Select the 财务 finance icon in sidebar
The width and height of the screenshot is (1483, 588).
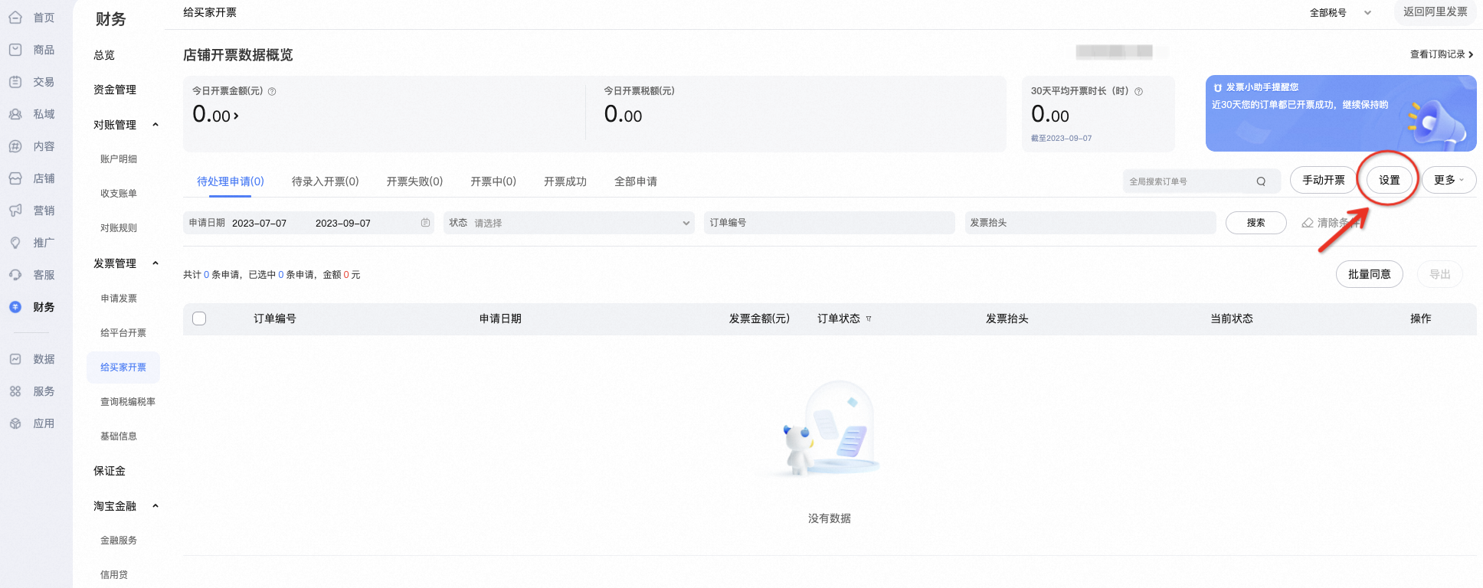[x=15, y=307]
